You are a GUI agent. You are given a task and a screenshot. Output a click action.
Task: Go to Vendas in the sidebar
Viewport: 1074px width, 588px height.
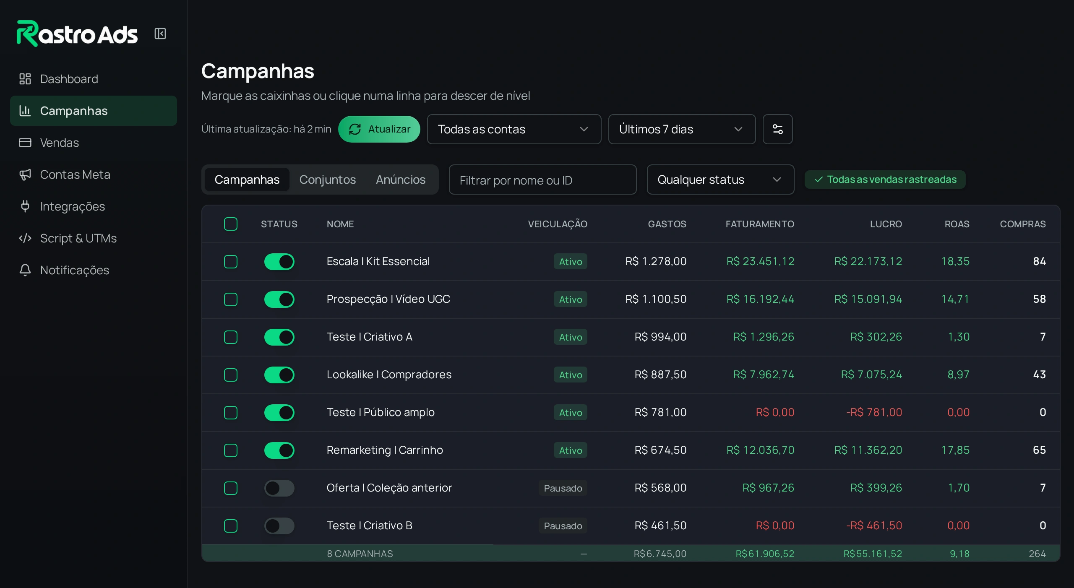tap(93, 143)
